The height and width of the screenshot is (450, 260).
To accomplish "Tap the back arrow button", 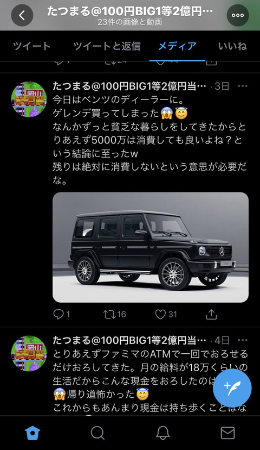I will pos(22,15).
